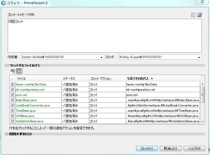Viewport: 210px width, 155px height.
Task: Click the コミット(O) button
Action: point(147,148)
